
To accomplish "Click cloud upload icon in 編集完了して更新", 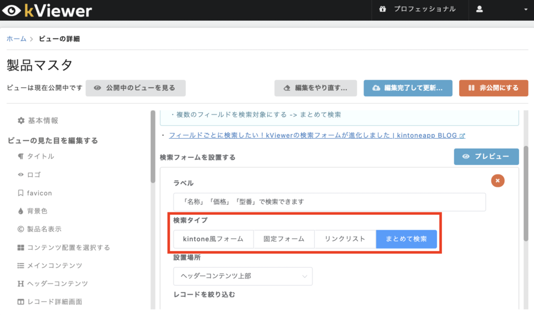I will 376,88.
